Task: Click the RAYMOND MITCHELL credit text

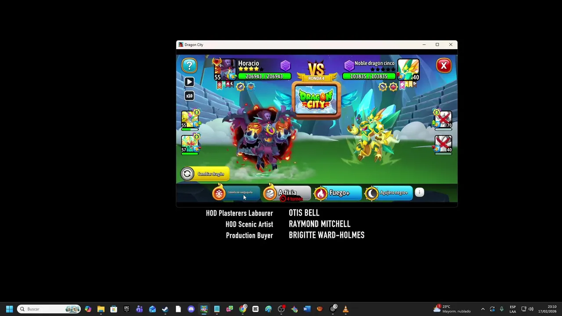Action: 320,224
